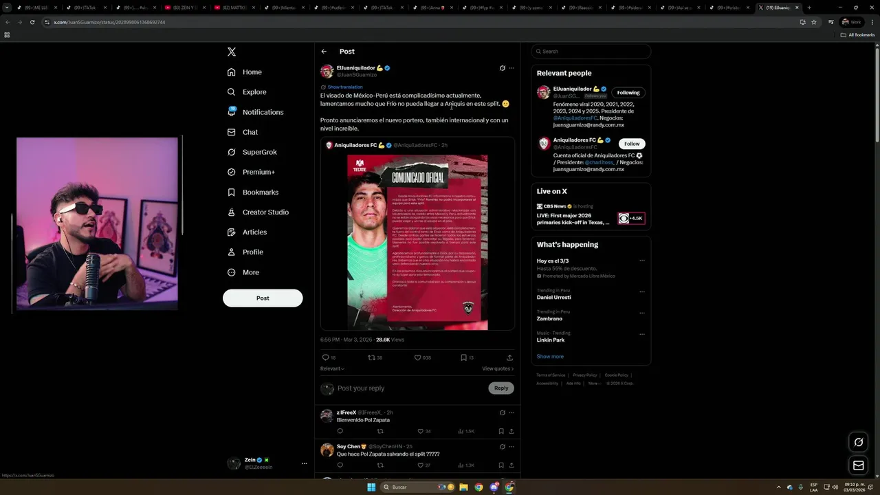Screen dimensions: 880x495
Task: Switch to the ZEIN Y YouTube tab
Action: coord(186,8)
